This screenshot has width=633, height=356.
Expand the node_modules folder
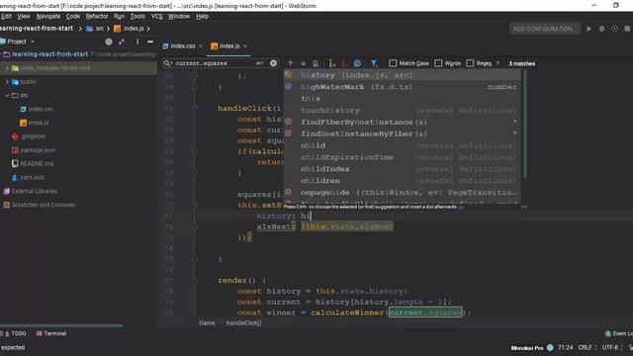pyautogui.click(x=7, y=68)
